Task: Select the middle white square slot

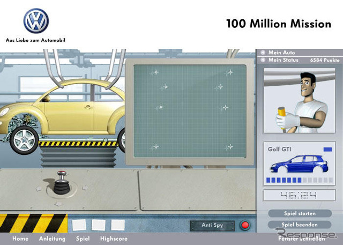Action: [x=99, y=225]
